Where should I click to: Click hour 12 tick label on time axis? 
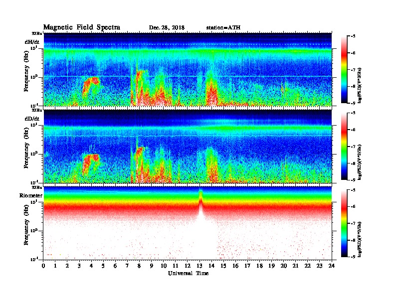point(188,266)
